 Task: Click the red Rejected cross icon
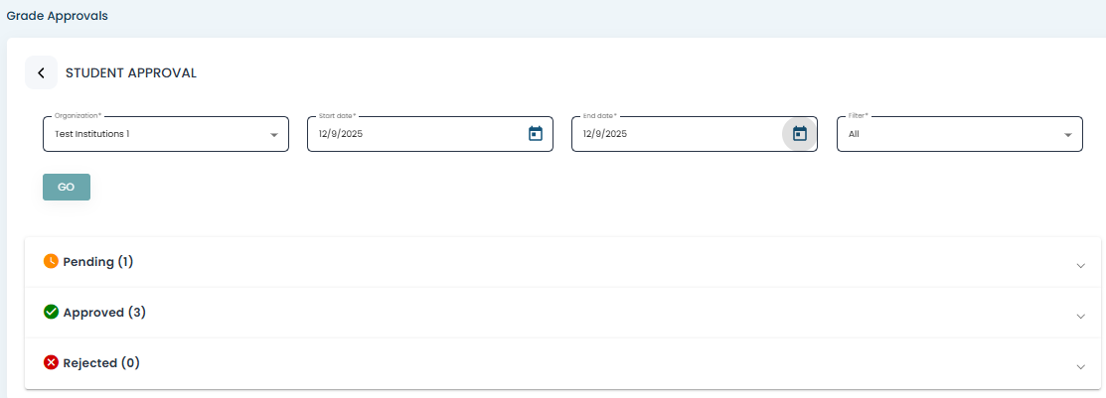pos(52,362)
